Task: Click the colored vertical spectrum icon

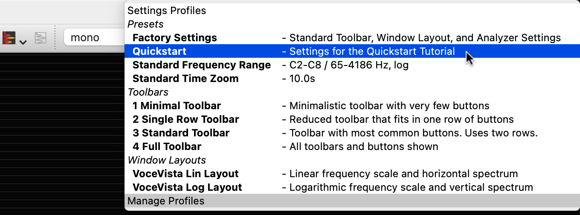Action: pyautogui.click(x=9, y=38)
